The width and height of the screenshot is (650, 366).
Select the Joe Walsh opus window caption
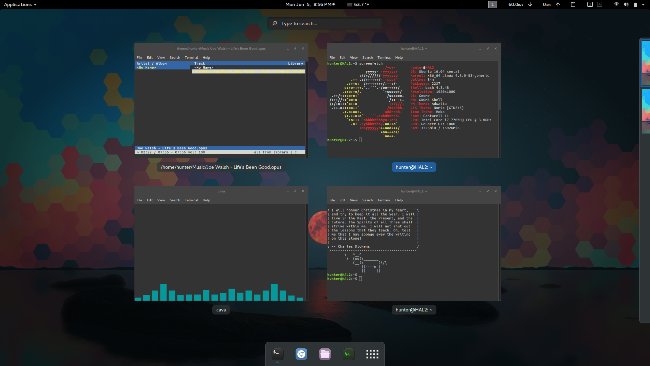click(221, 167)
